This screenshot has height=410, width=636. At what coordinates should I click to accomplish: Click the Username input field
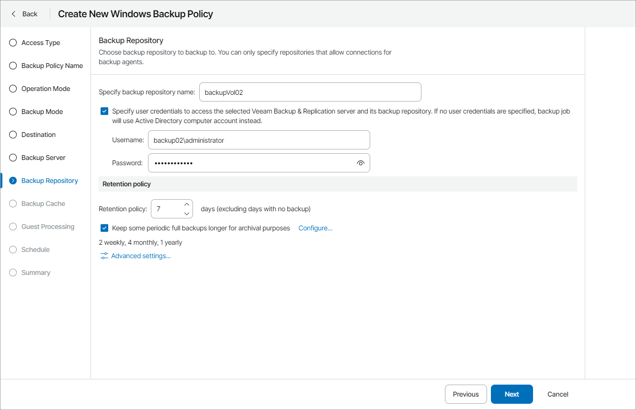click(259, 140)
